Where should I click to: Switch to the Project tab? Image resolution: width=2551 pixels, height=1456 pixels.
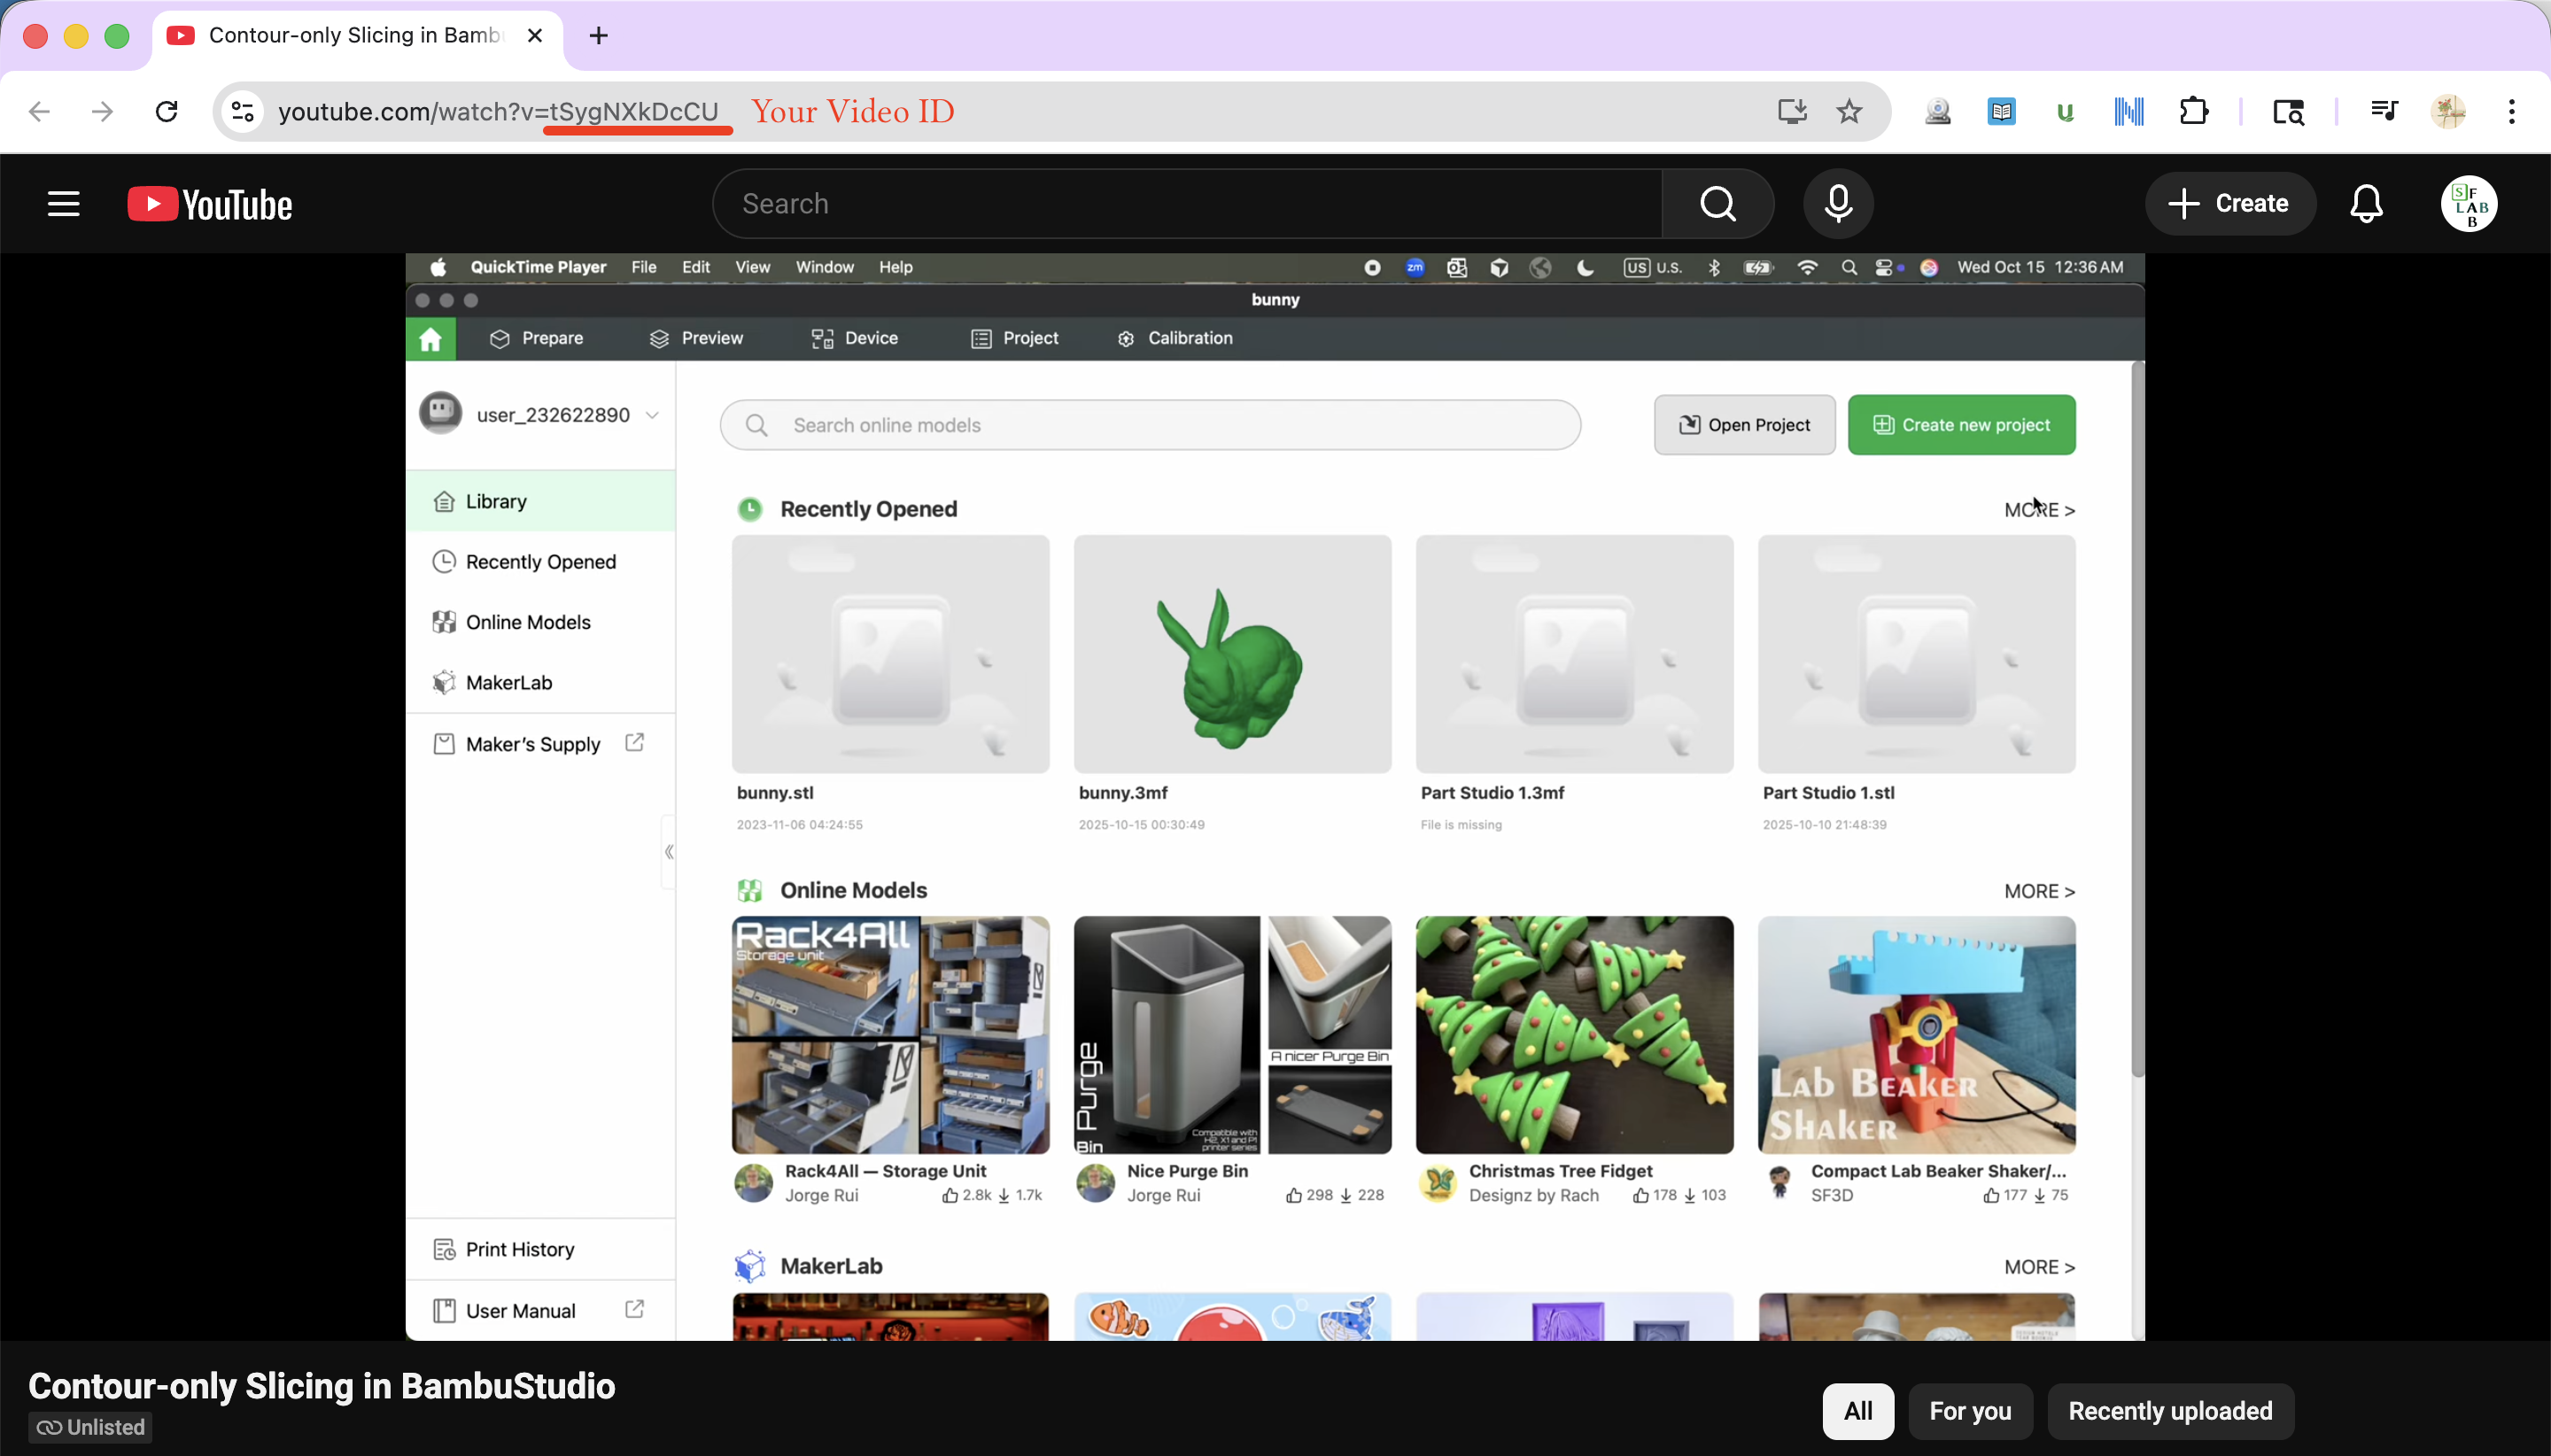coord(1014,338)
